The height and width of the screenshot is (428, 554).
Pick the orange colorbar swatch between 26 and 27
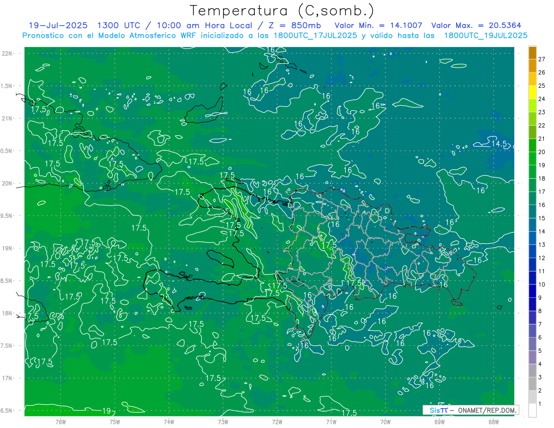(x=532, y=66)
